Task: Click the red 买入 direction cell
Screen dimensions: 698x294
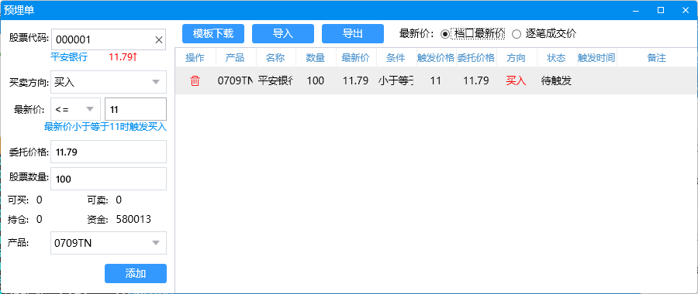Action: (x=516, y=80)
